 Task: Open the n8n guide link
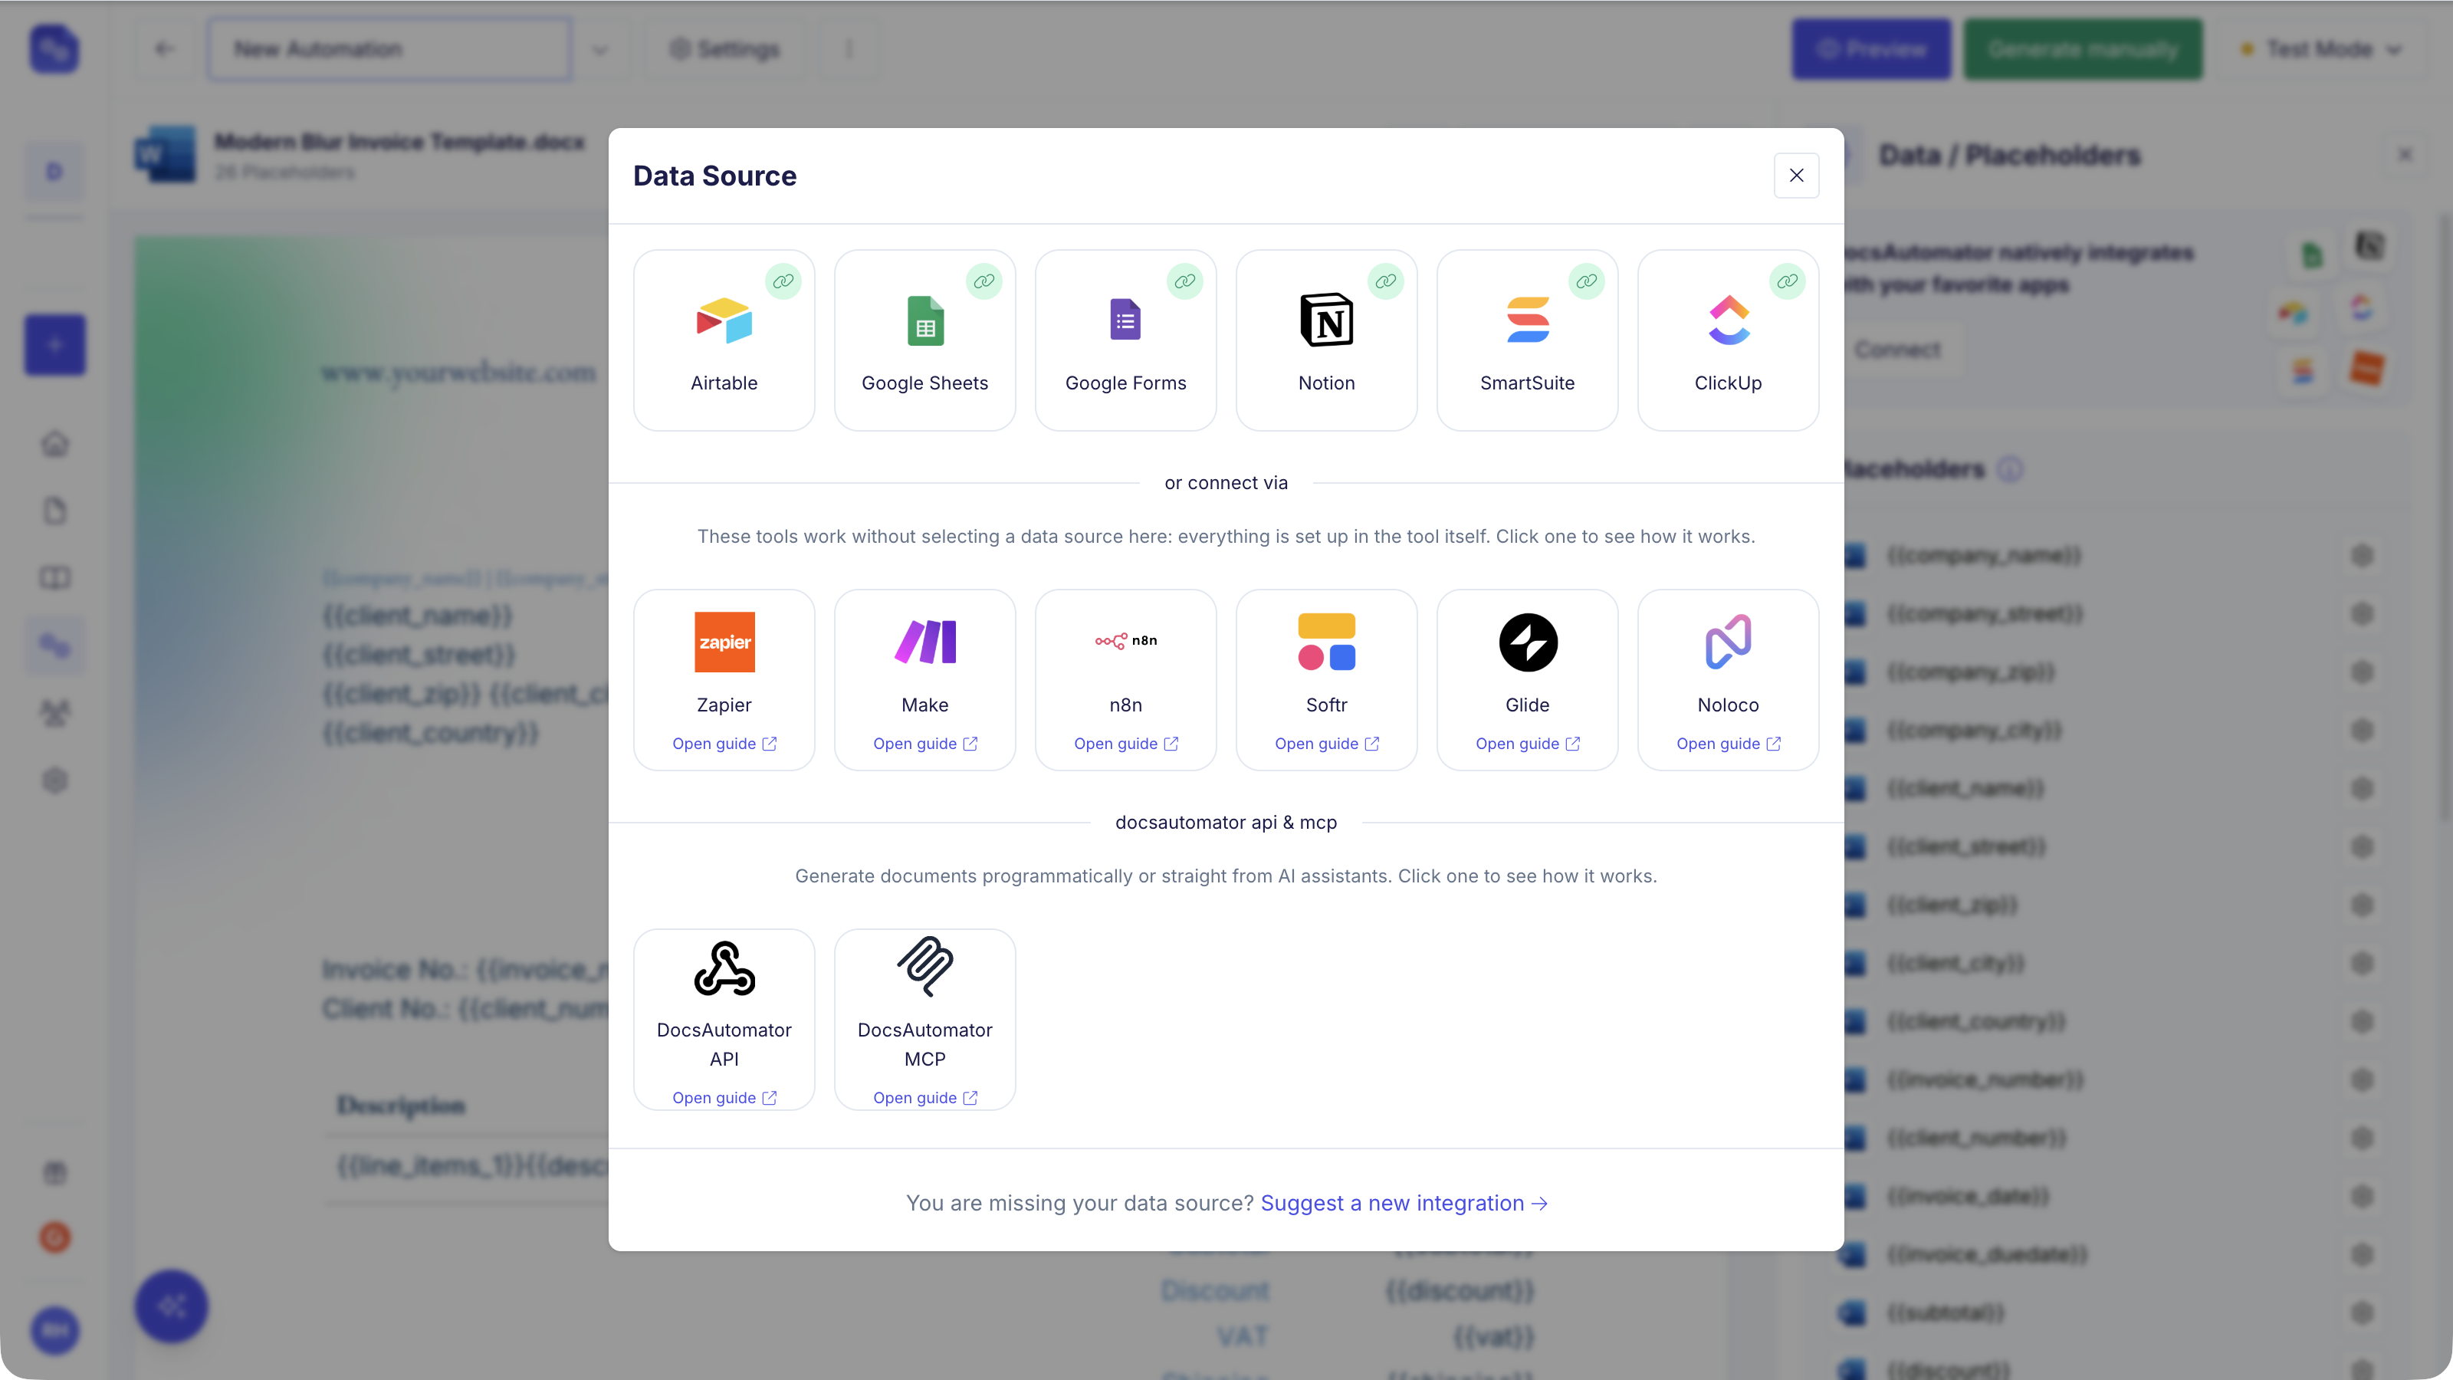1127,744
